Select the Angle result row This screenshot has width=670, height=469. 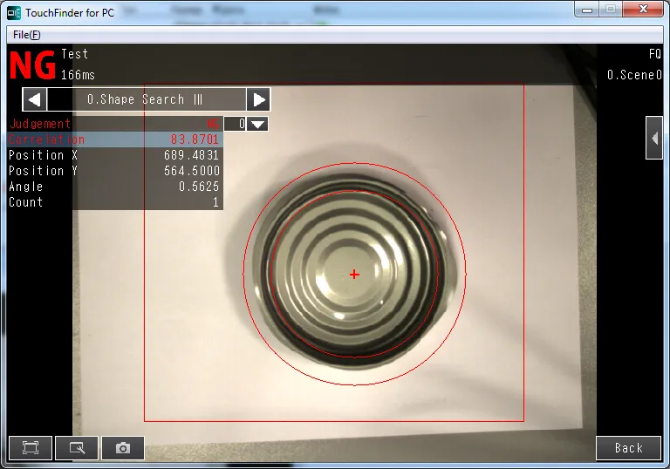click(x=113, y=187)
